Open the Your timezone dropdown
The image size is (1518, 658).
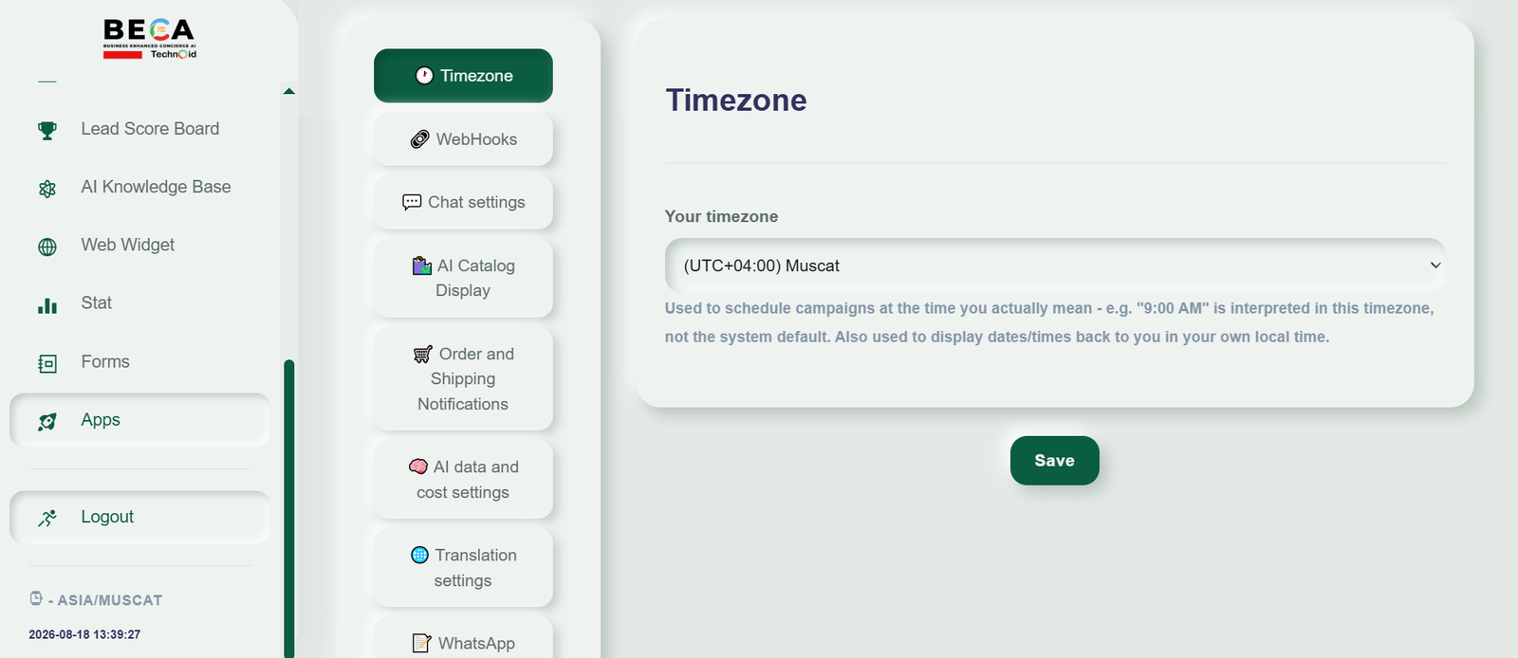[1054, 265]
